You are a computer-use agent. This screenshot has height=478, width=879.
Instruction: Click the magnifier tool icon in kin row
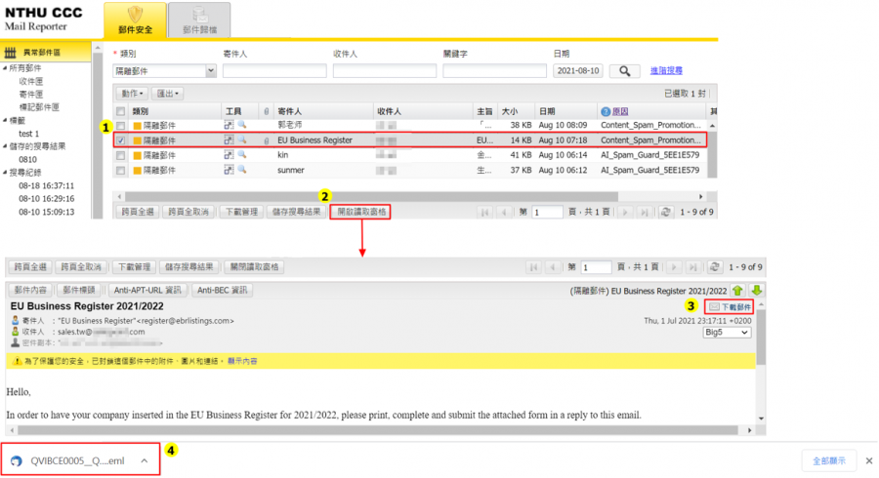[242, 154]
